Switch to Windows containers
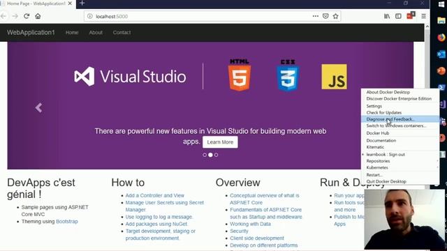447x251 pixels. [400, 125]
